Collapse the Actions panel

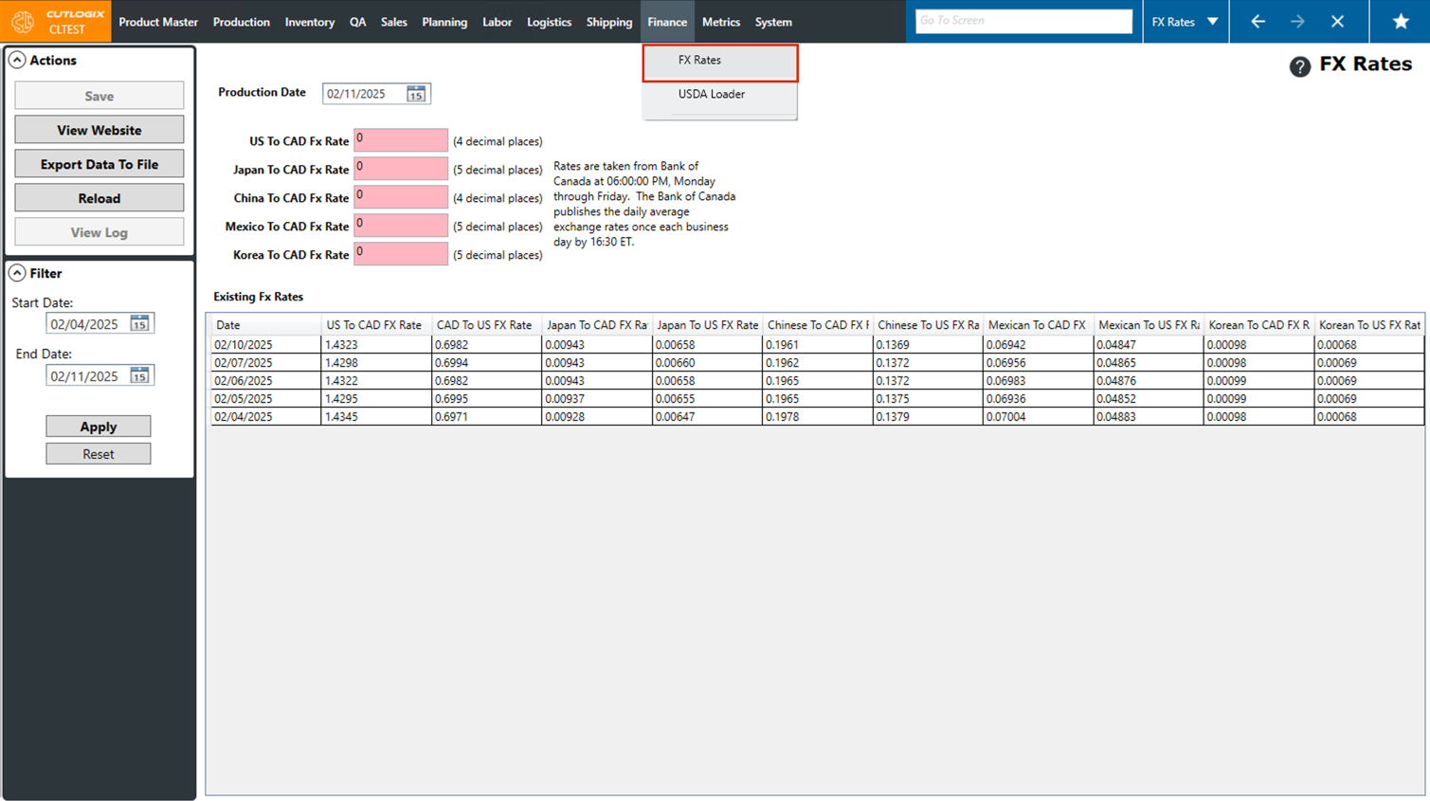[x=17, y=61]
